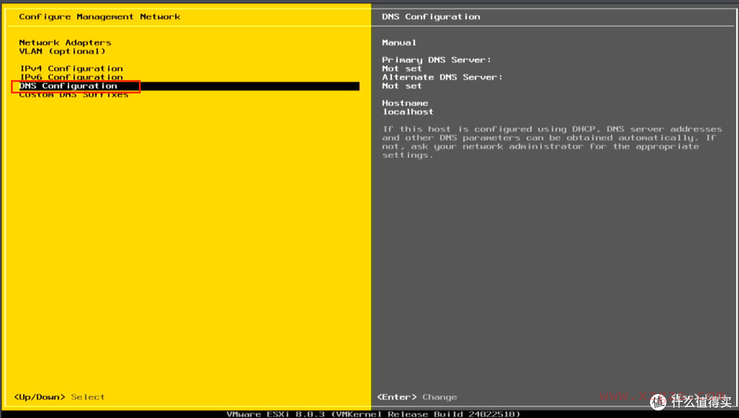The width and height of the screenshot is (739, 418).
Task: Click the localhost hostname value
Action: pyautogui.click(x=408, y=112)
